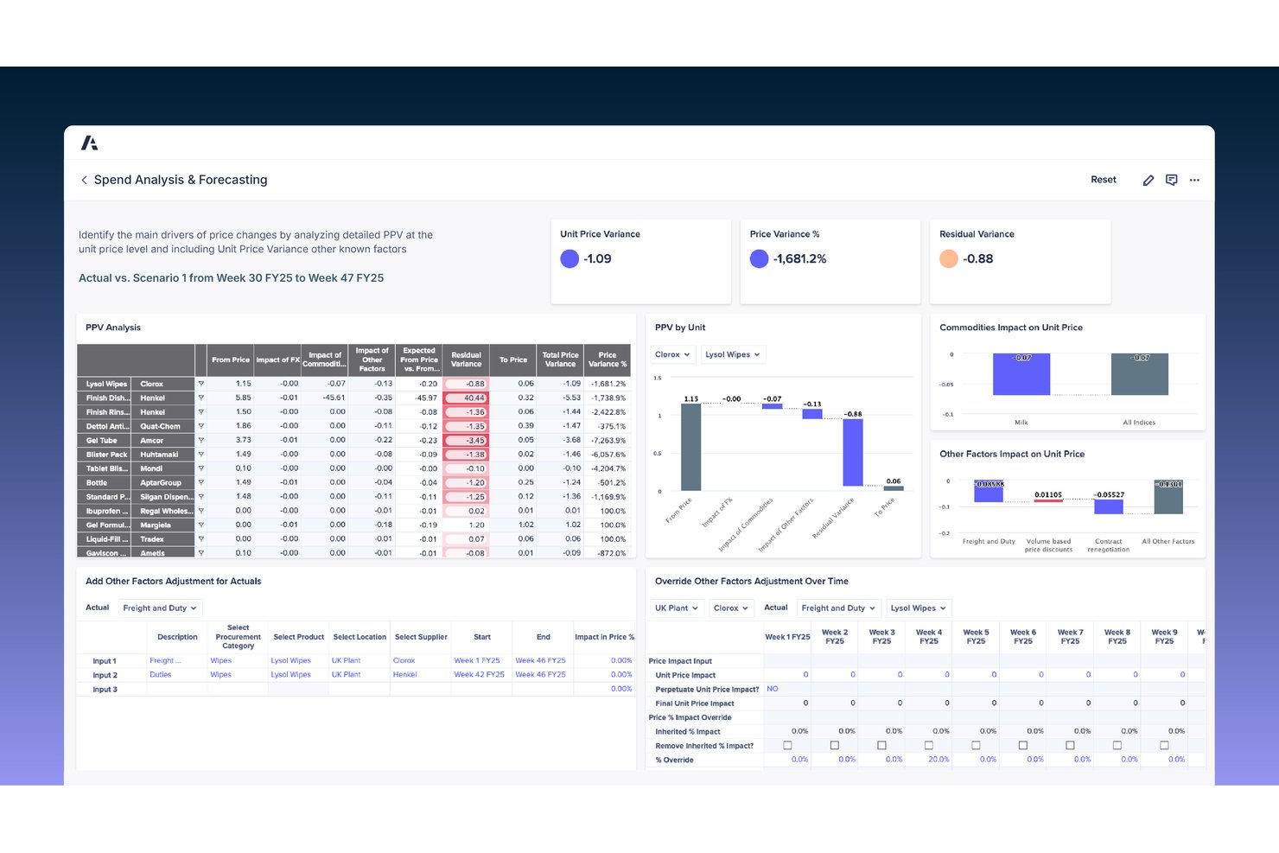Viewport: 1279px width, 853px height.
Task: Open page edit mode with pencil icon
Action: pos(1148,180)
